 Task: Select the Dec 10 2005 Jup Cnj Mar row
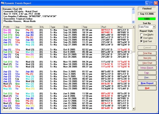tap(67, 79)
